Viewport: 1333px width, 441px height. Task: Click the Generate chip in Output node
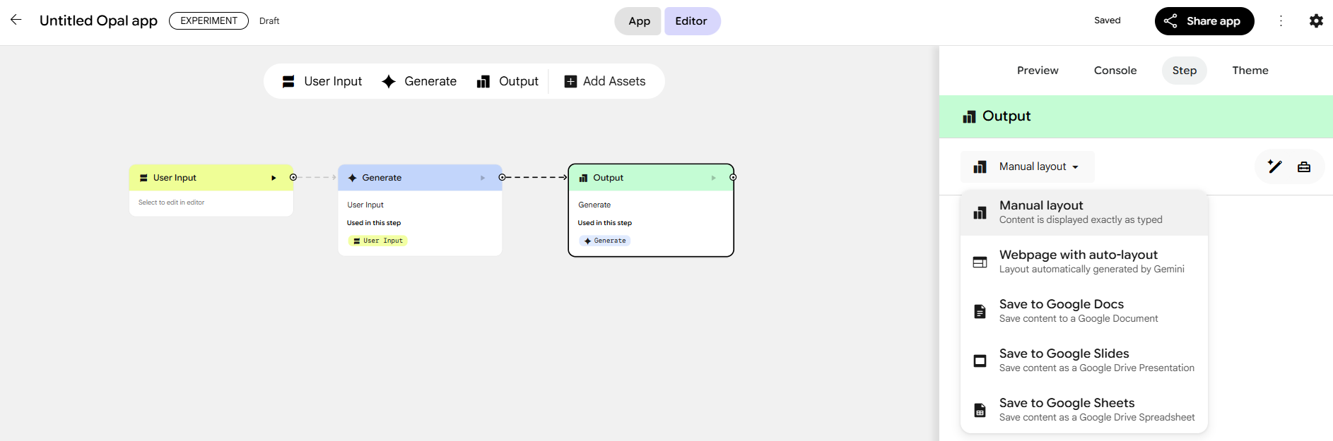pyautogui.click(x=605, y=241)
